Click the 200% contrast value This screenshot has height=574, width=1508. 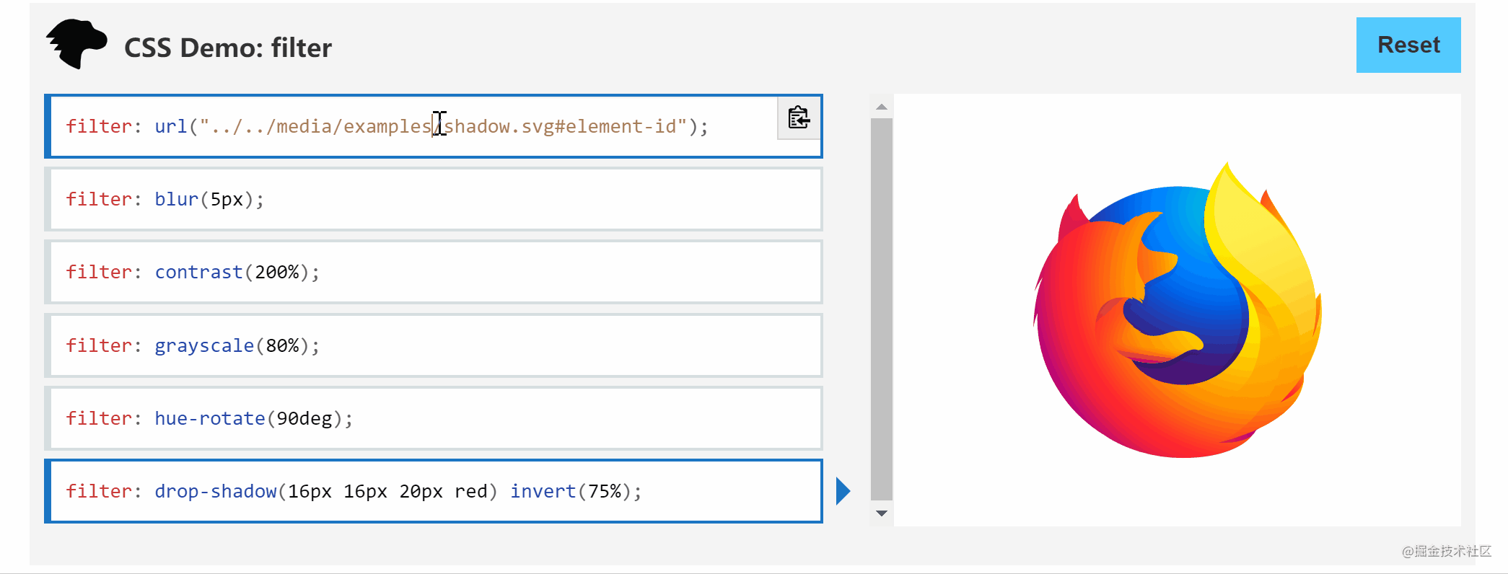point(277,272)
